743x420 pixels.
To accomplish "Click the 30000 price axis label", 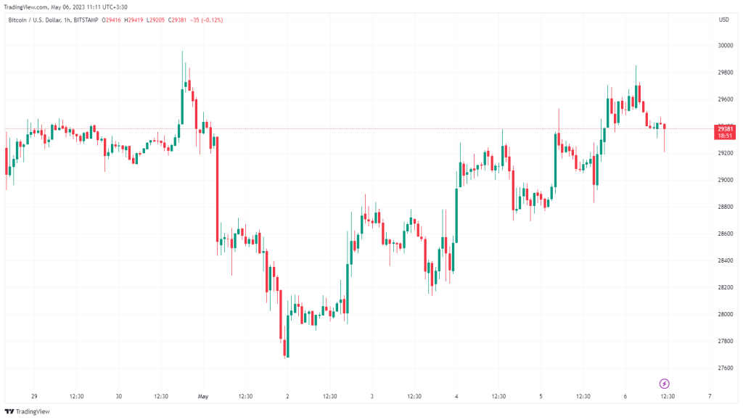I will 723,45.
